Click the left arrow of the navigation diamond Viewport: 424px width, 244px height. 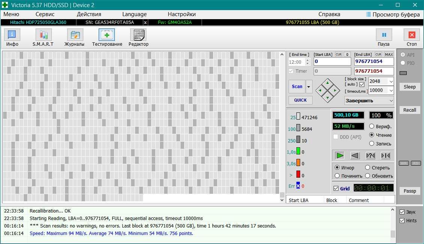320,90
